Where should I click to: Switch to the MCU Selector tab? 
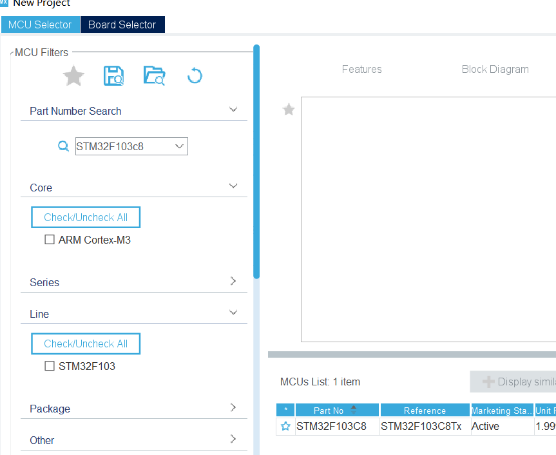coord(40,24)
